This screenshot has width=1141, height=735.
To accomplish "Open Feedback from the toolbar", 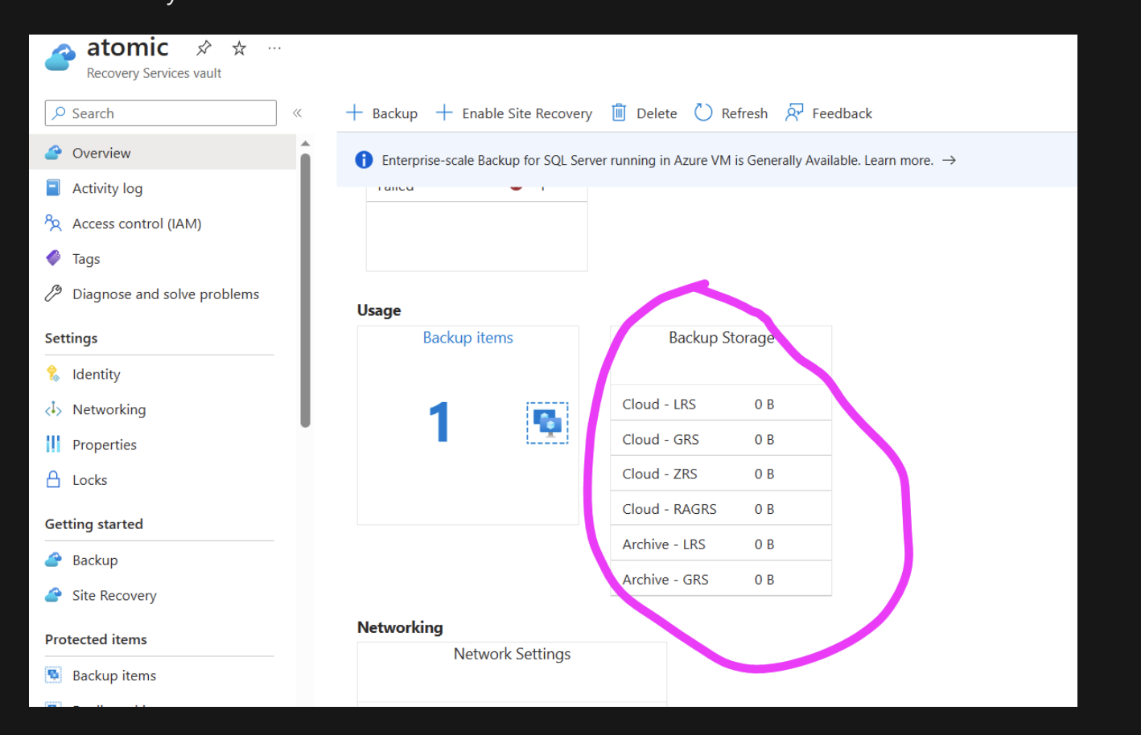I will click(x=829, y=113).
